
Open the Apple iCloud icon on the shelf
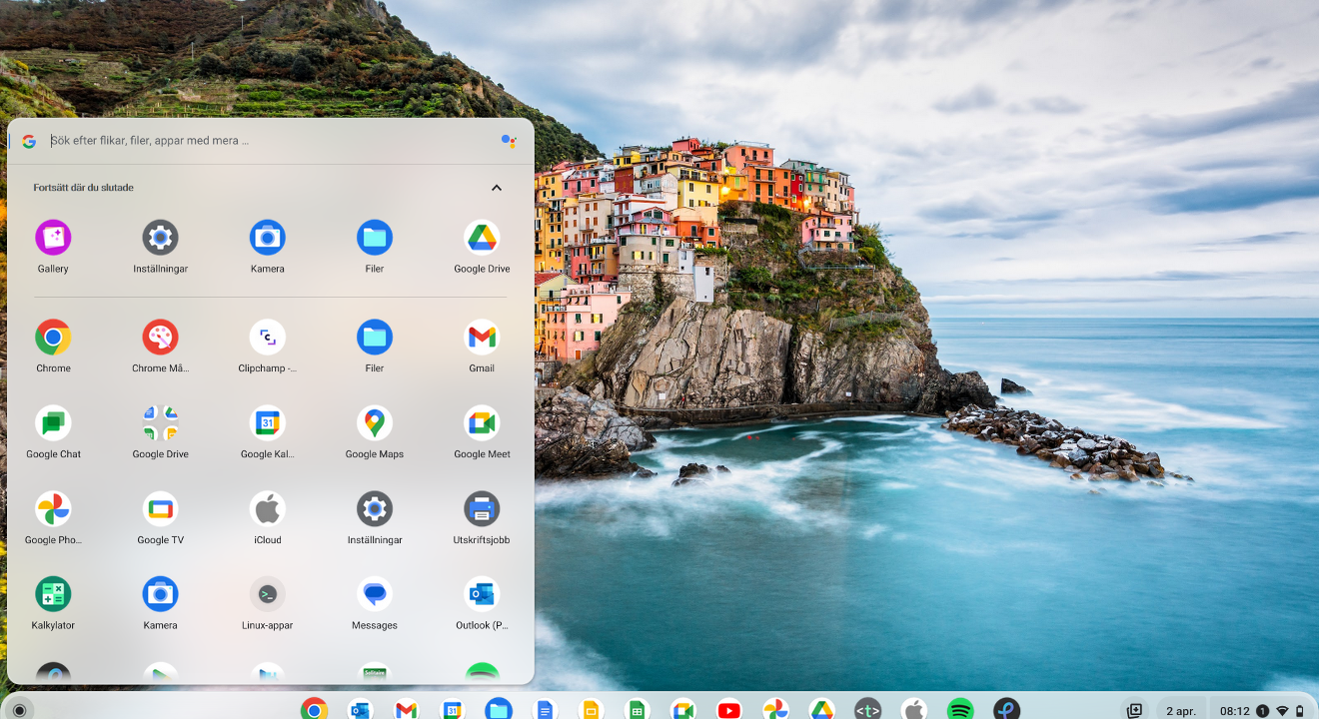pyautogui.click(x=913, y=710)
